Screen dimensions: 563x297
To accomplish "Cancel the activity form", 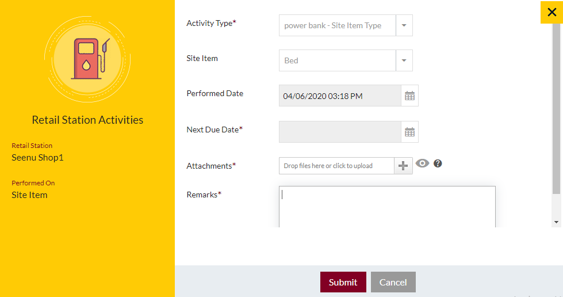I will point(393,282).
